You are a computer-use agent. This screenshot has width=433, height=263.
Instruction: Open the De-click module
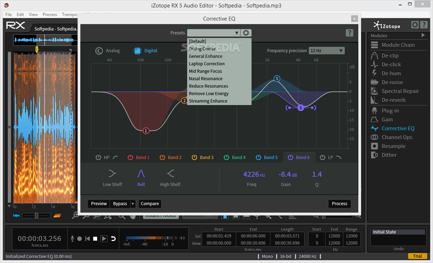[386, 65]
